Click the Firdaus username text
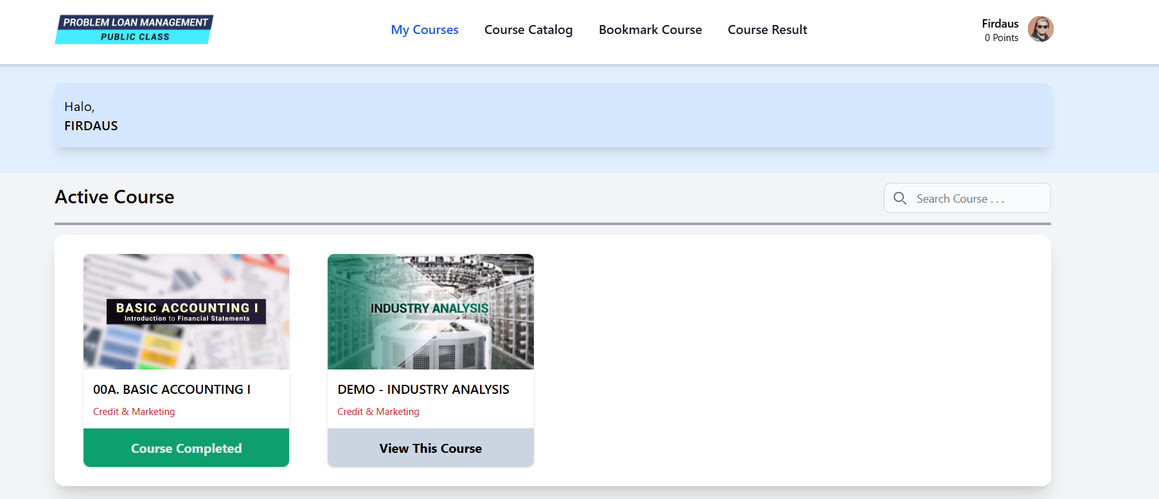This screenshot has height=499, width=1159. 1000,24
